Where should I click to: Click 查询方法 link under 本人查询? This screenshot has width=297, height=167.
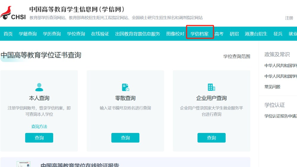coord(39,126)
